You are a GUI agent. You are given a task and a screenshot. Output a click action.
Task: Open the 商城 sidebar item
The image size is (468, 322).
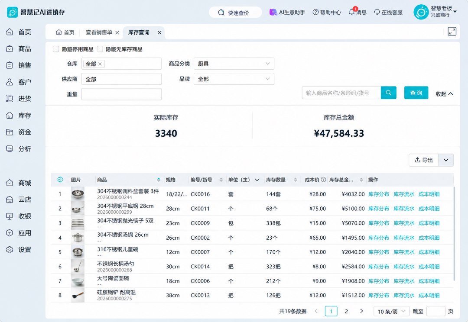(19, 183)
